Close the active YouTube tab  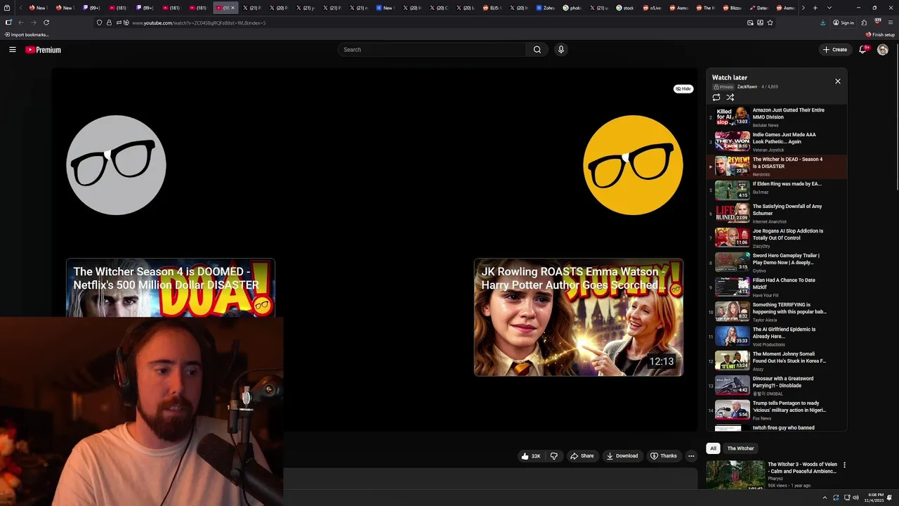point(232,8)
